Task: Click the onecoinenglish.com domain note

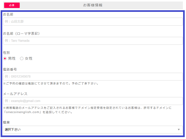Action: click(87, 110)
